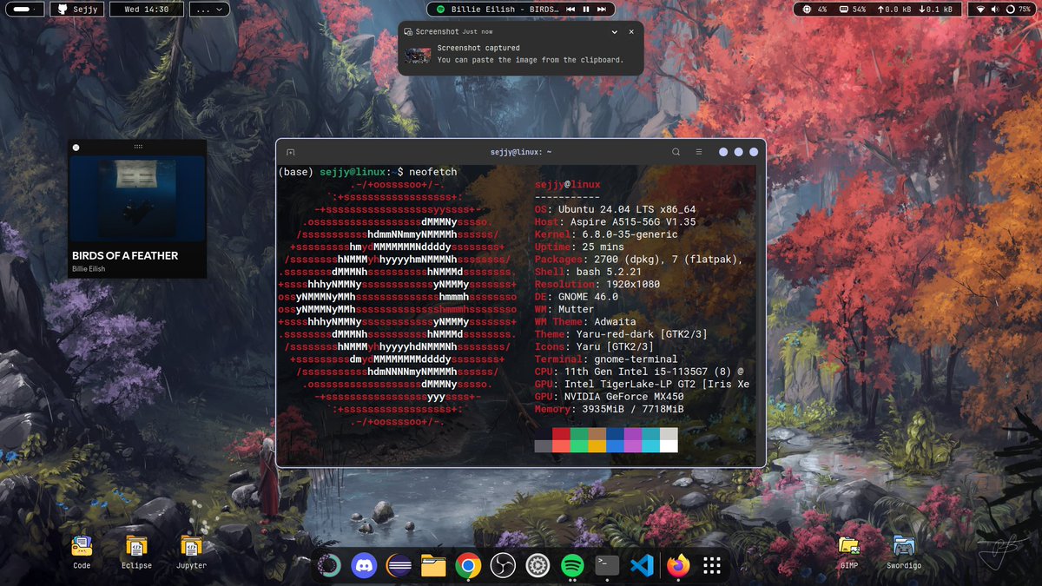Open Firefox from the dock

(x=677, y=566)
